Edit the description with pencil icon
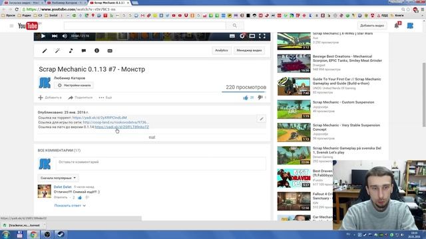The height and width of the screenshot is (239, 426). point(262,119)
